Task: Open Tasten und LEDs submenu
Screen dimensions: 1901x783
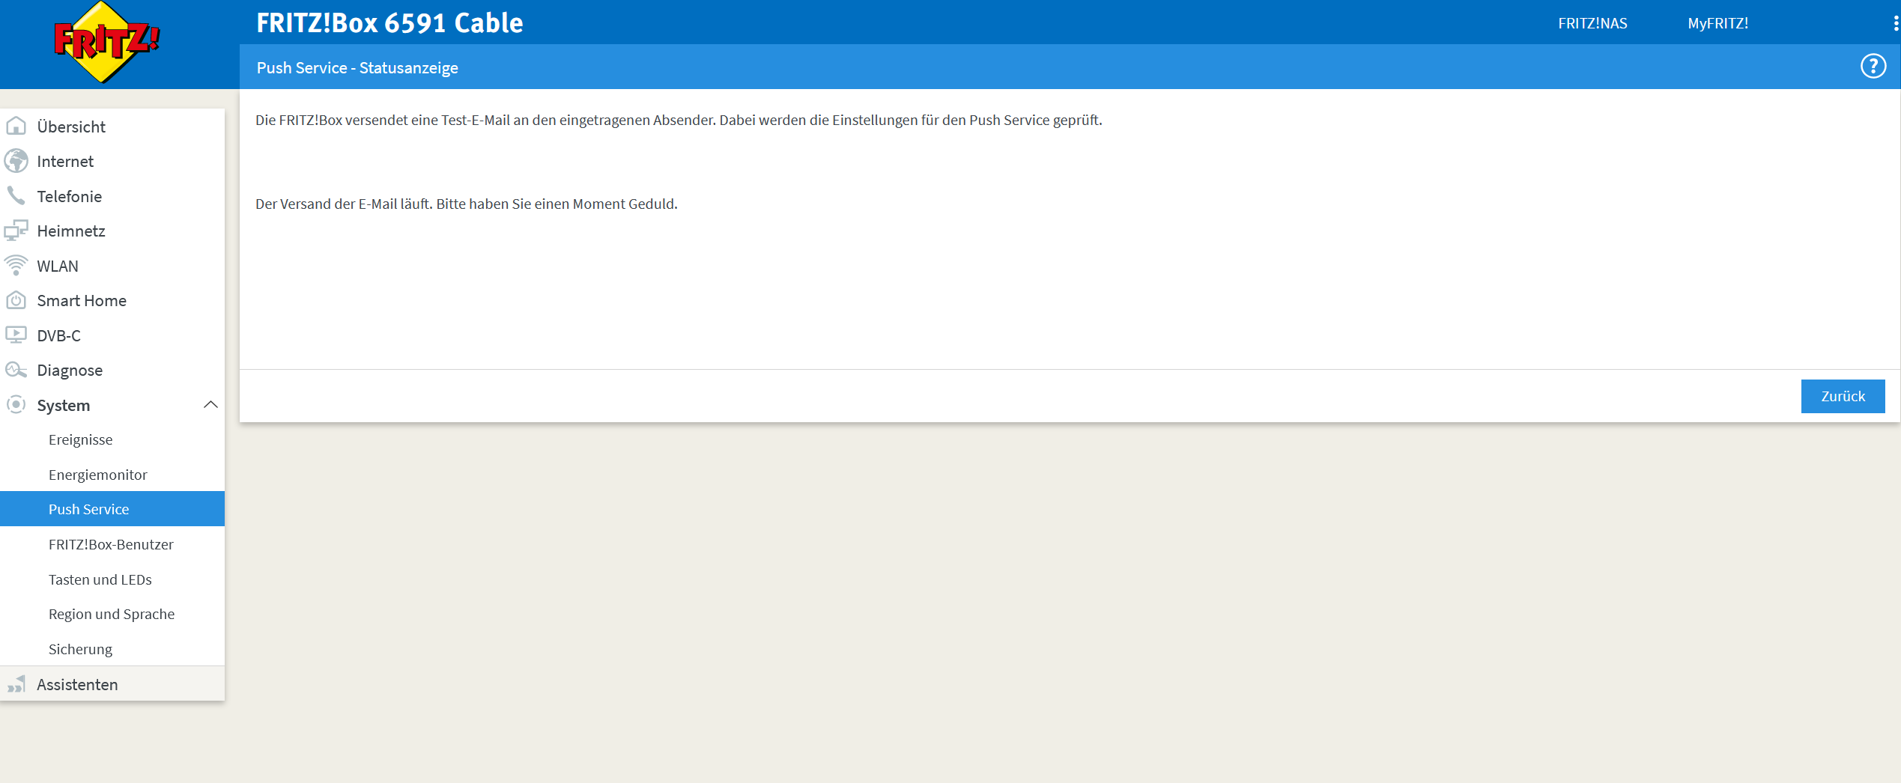Action: 112,579
